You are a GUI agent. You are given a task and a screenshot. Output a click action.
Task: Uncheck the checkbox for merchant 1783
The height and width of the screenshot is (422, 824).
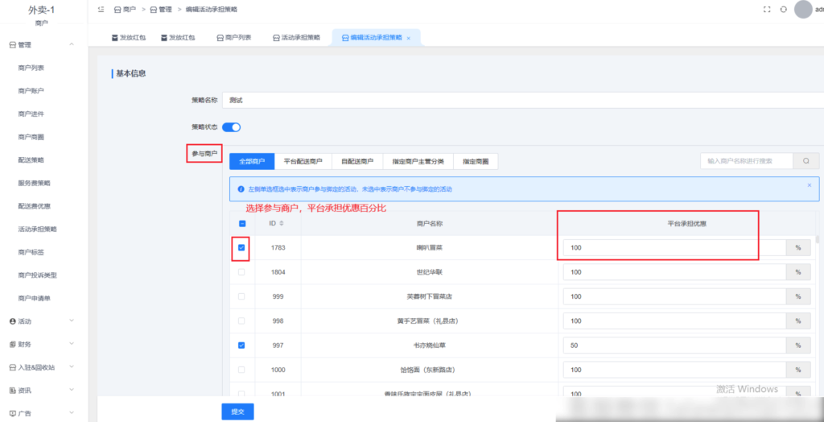pos(242,248)
